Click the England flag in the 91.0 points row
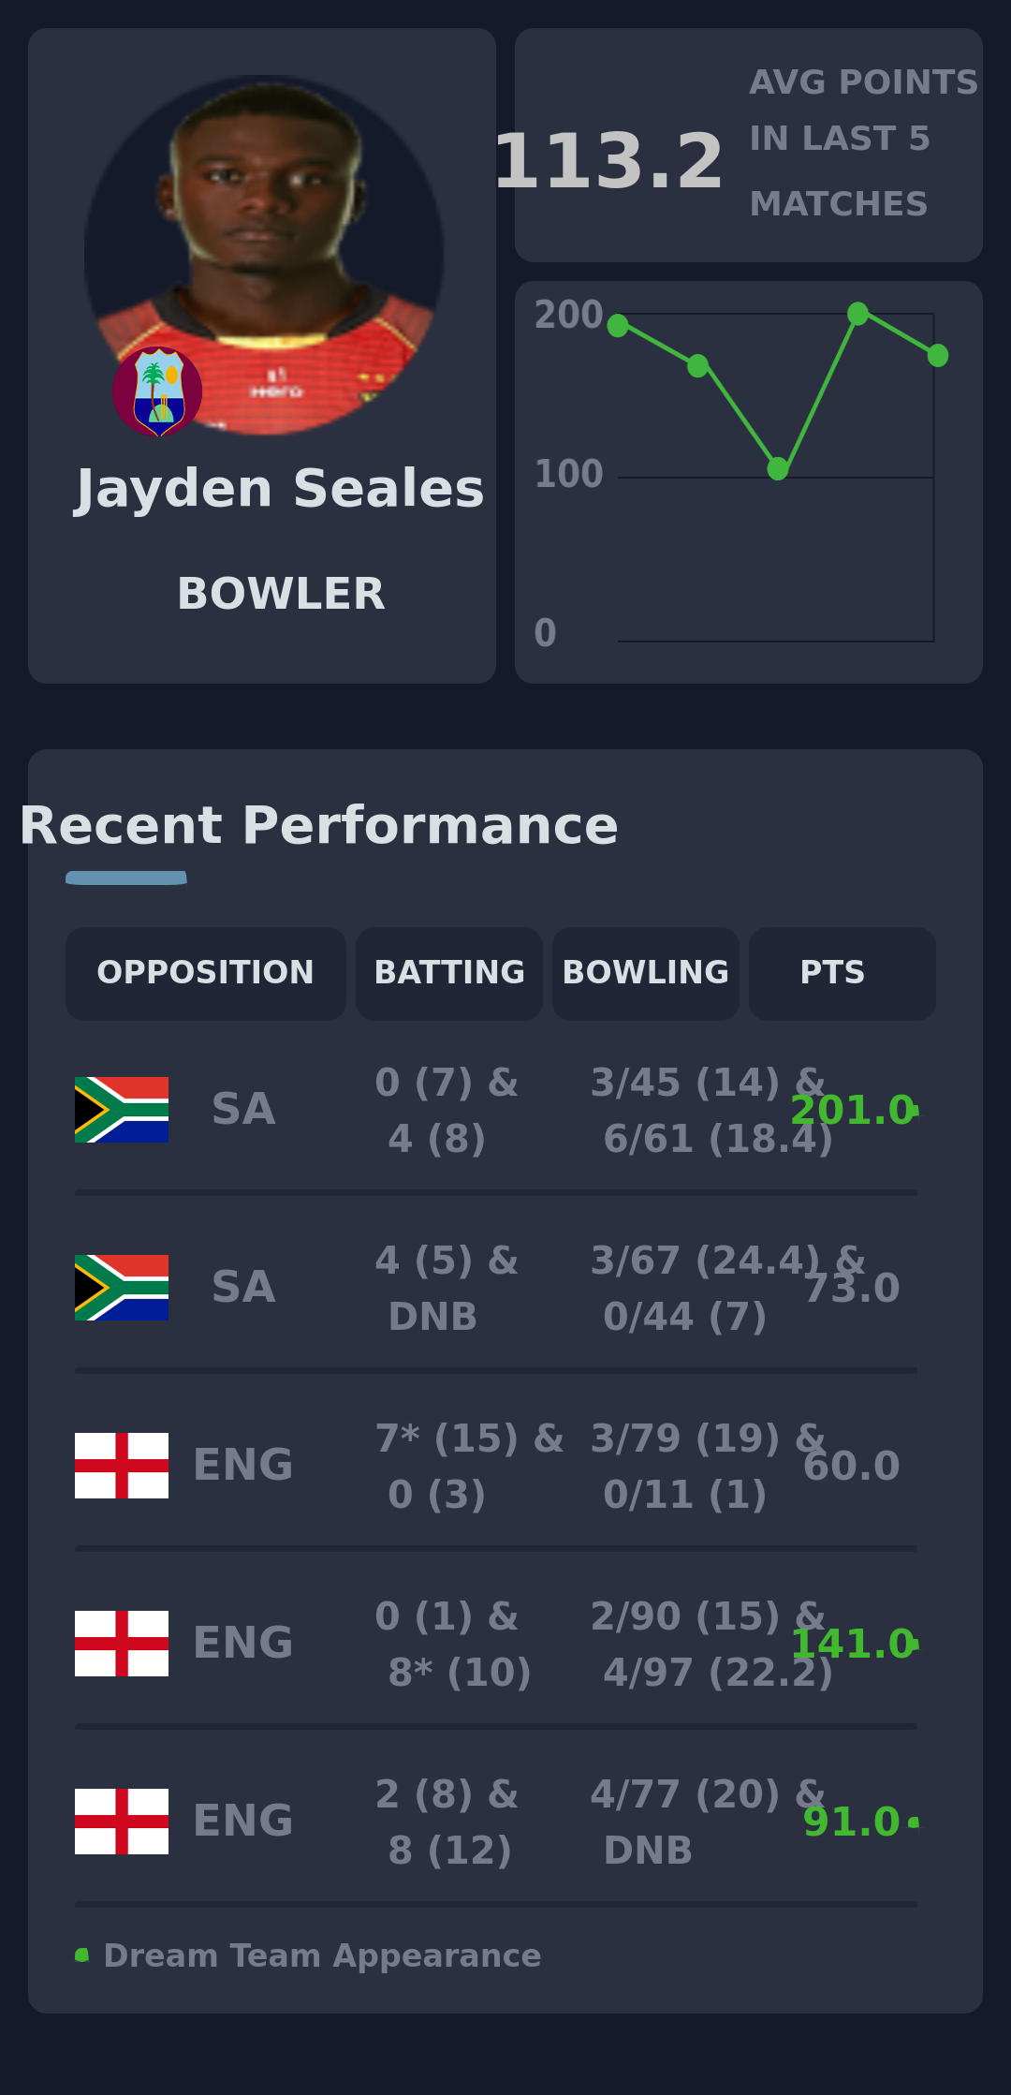Viewport: 1011px width, 2095px height. (x=122, y=1822)
